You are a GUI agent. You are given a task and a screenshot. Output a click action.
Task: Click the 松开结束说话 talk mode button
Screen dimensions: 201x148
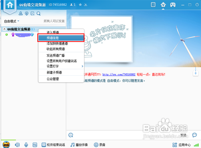(53, 145)
